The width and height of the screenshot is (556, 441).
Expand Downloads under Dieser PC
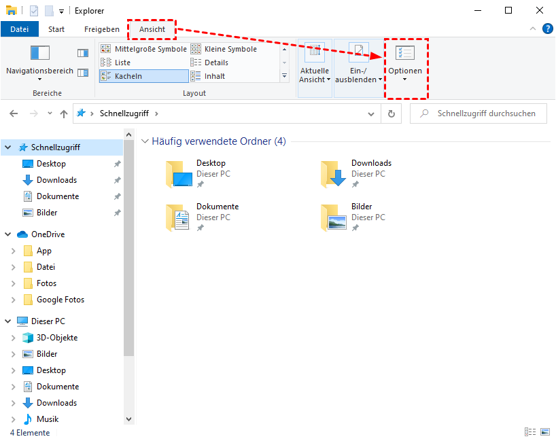(13, 403)
